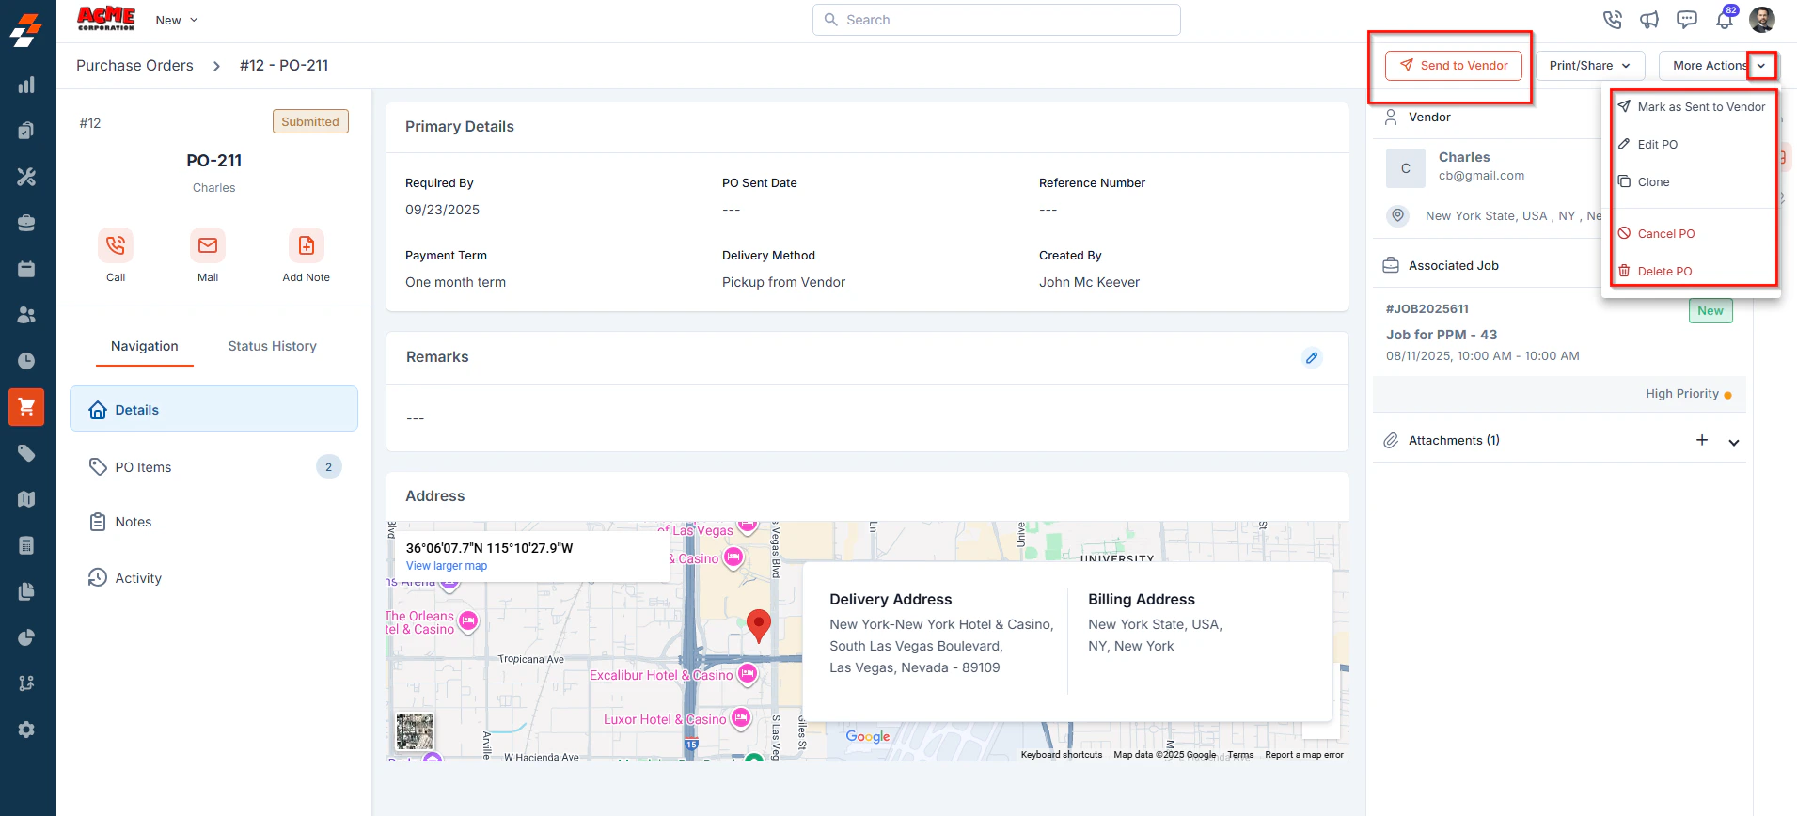Add an attachment with plus icon
Image resolution: width=1797 pixels, height=816 pixels.
1702,440
